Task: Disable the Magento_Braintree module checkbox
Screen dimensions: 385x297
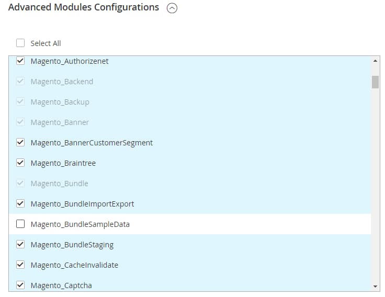Action: (x=20, y=163)
